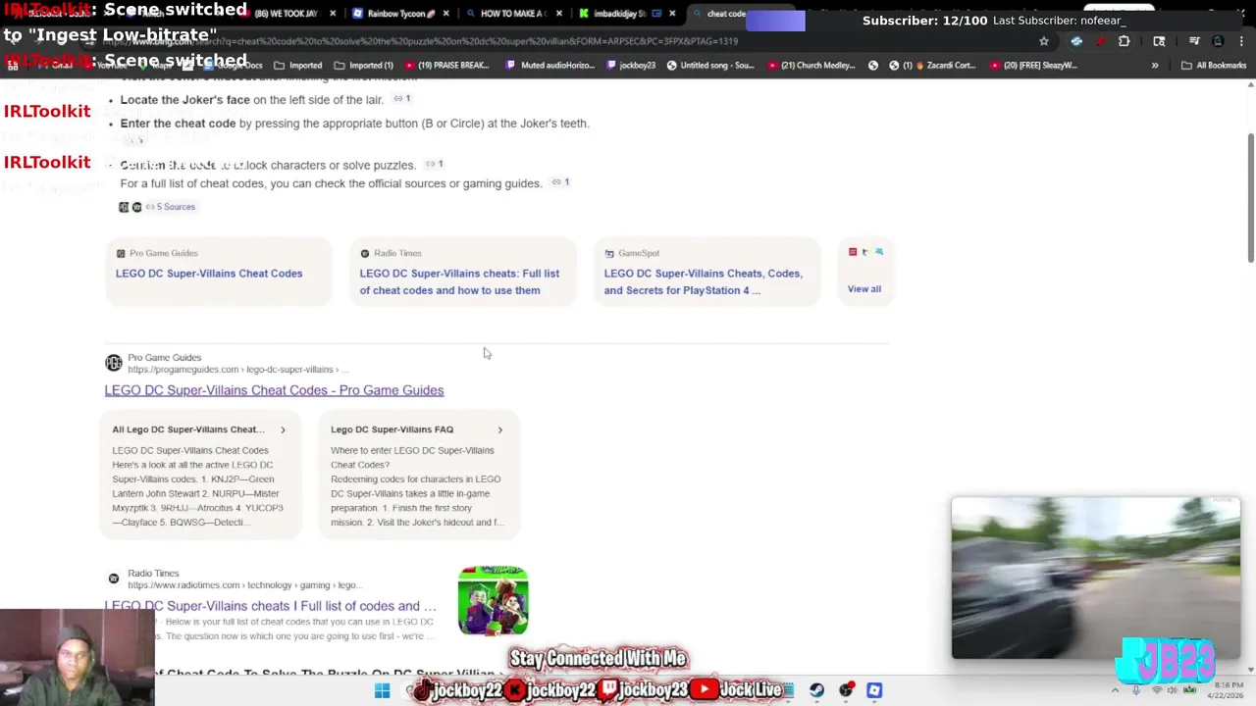Click citation 1 after Locate the Joker's face
The height and width of the screenshot is (706, 1256).
click(x=402, y=99)
